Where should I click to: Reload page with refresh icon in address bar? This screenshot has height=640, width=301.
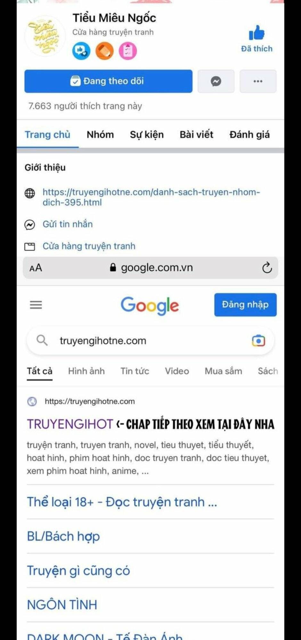pos(267,268)
